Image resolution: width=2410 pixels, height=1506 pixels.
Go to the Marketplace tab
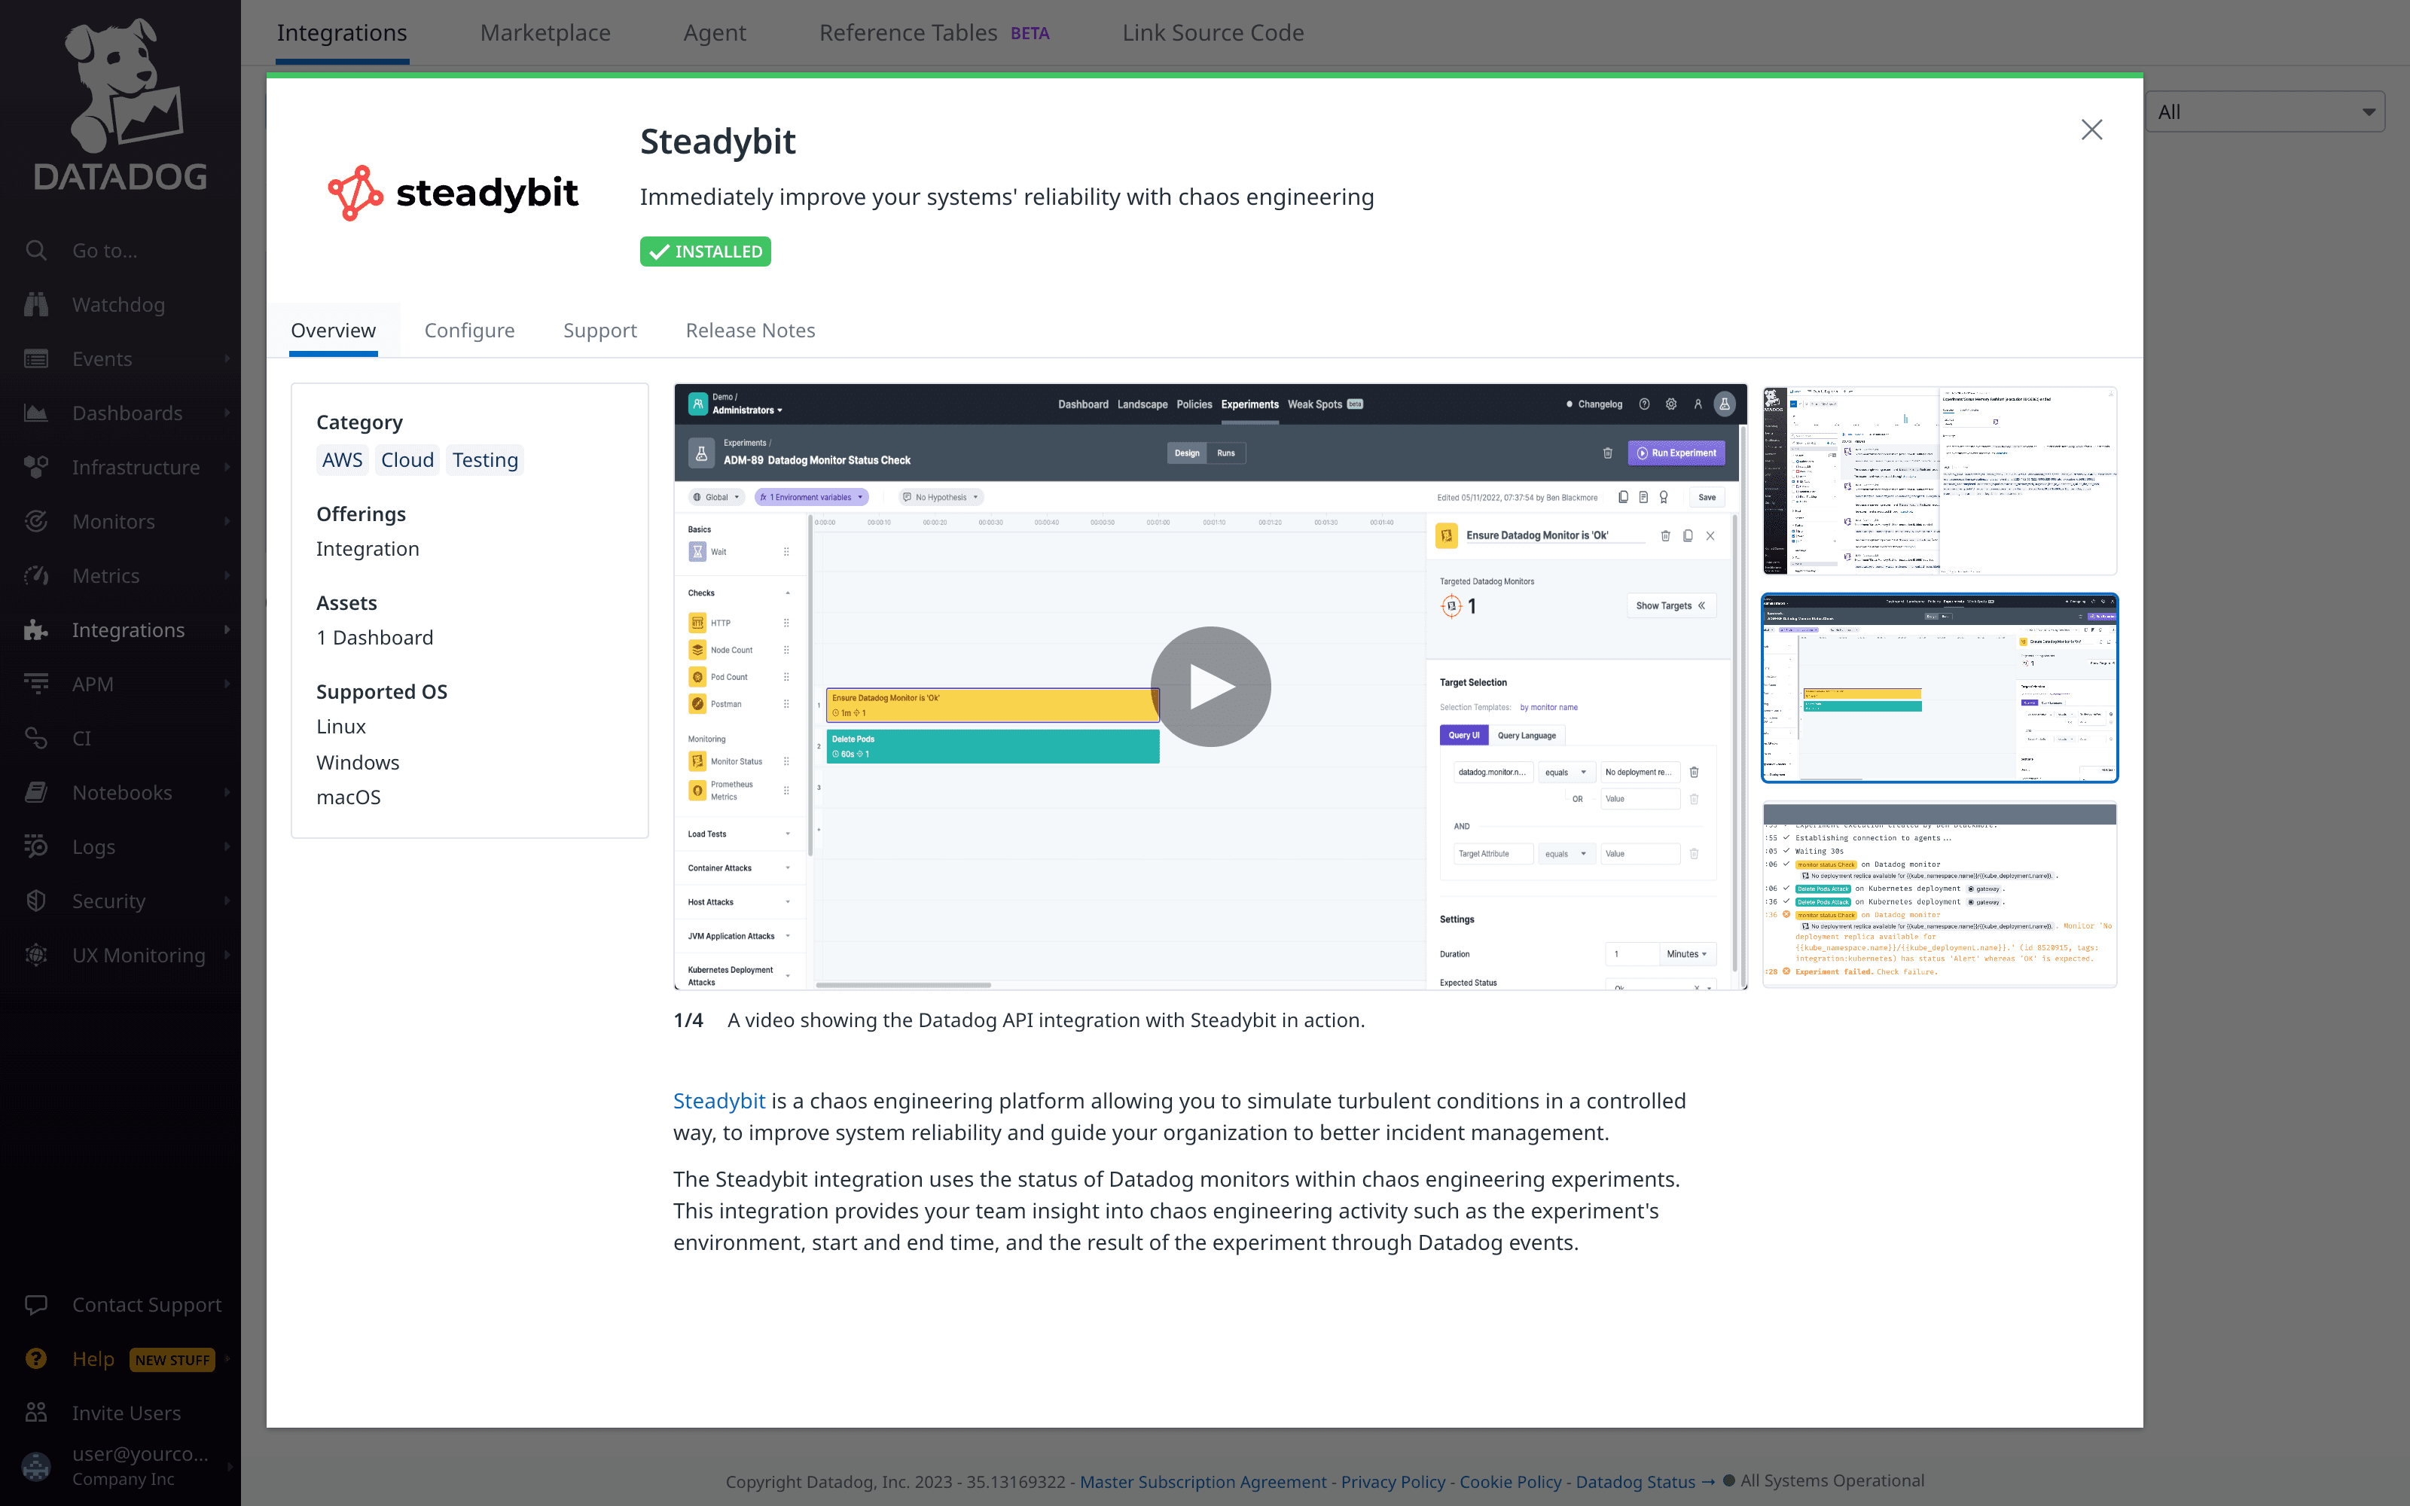(x=545, y=33)
